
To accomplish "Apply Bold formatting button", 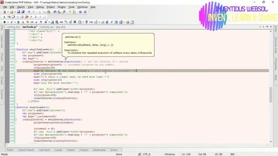I will (x=5, y=22).
